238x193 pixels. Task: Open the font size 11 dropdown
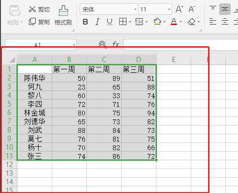pyautogui.click(x=169, y=9)
